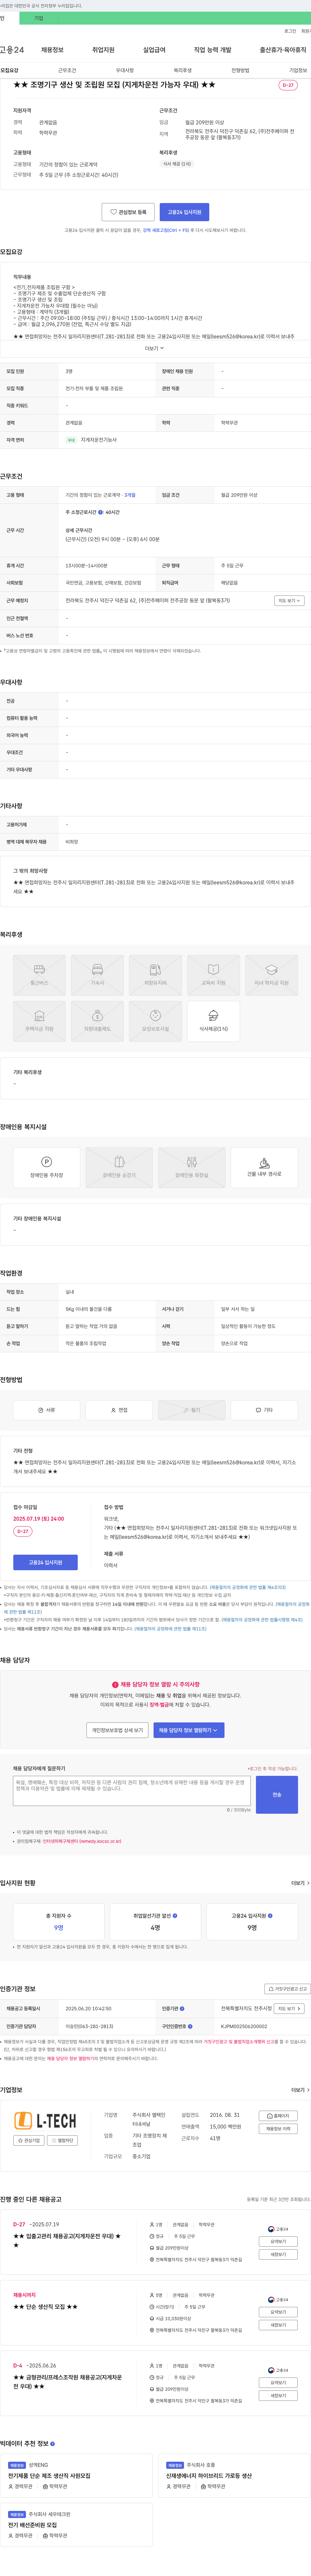Click 새창보기 for 입출고관리 listing
Viewport: 311px width, 2576px height.
click(278, 2255)
